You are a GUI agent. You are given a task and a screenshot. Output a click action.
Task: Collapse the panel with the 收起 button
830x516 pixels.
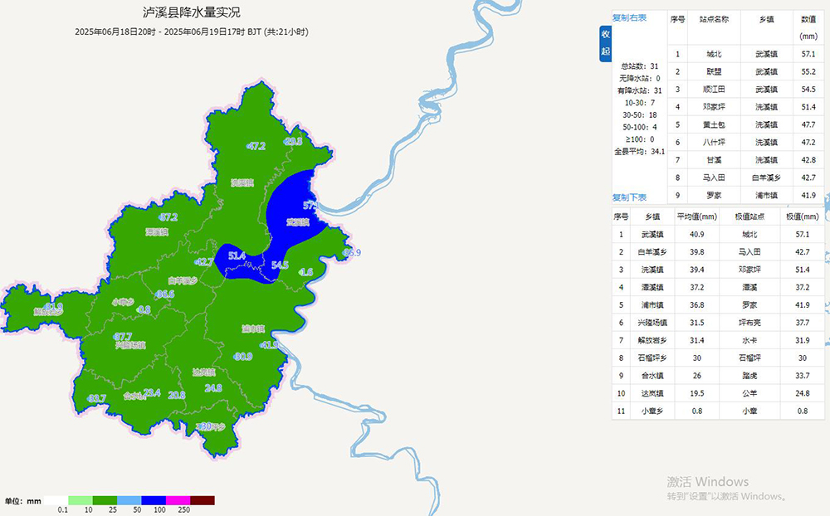(606, 43)
